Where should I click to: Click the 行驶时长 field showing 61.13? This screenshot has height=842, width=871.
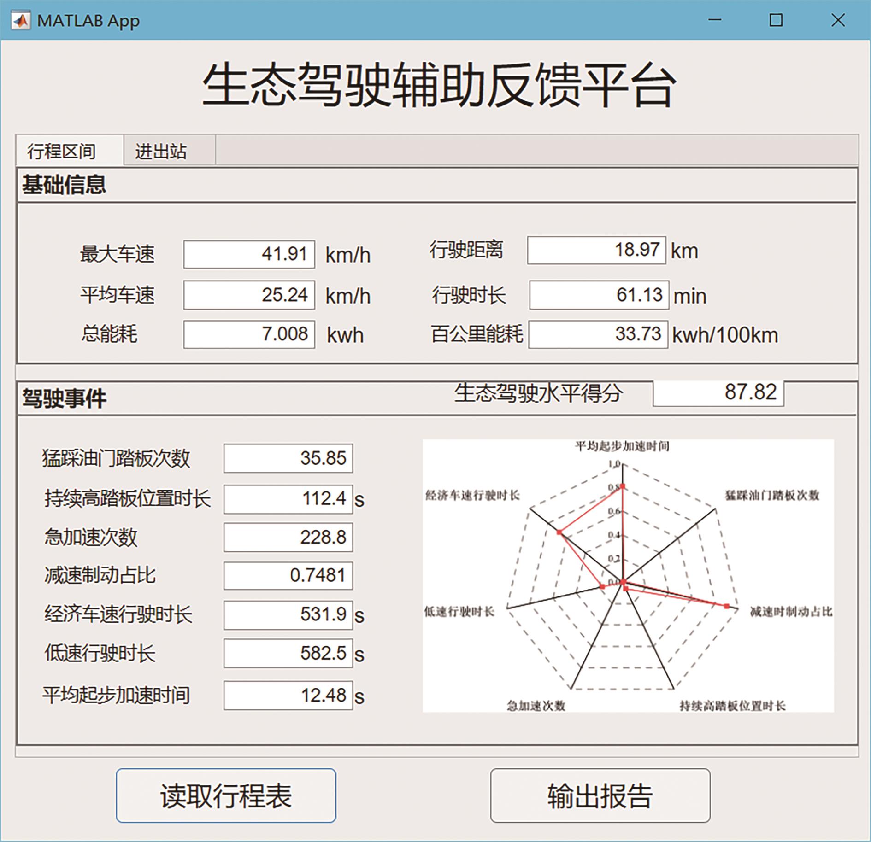click(x=599, y=295)
